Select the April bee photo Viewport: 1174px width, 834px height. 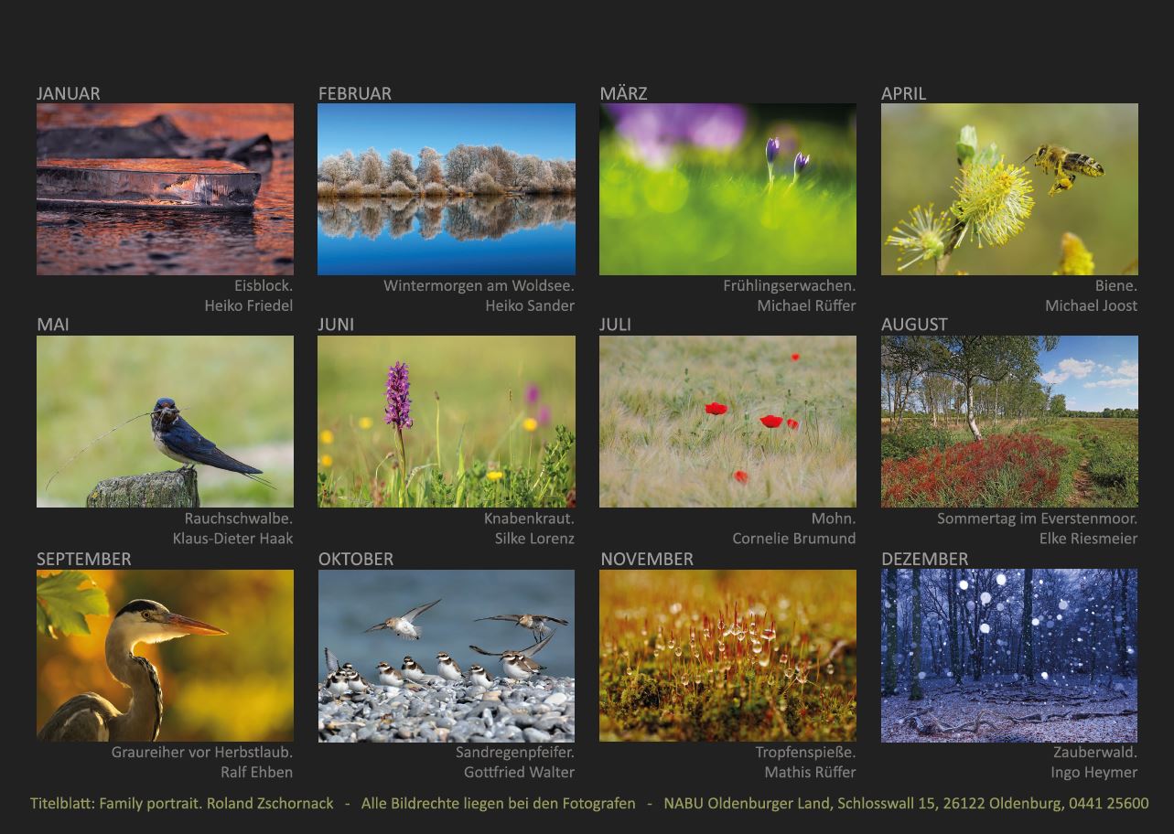[x=1009, y=189]
